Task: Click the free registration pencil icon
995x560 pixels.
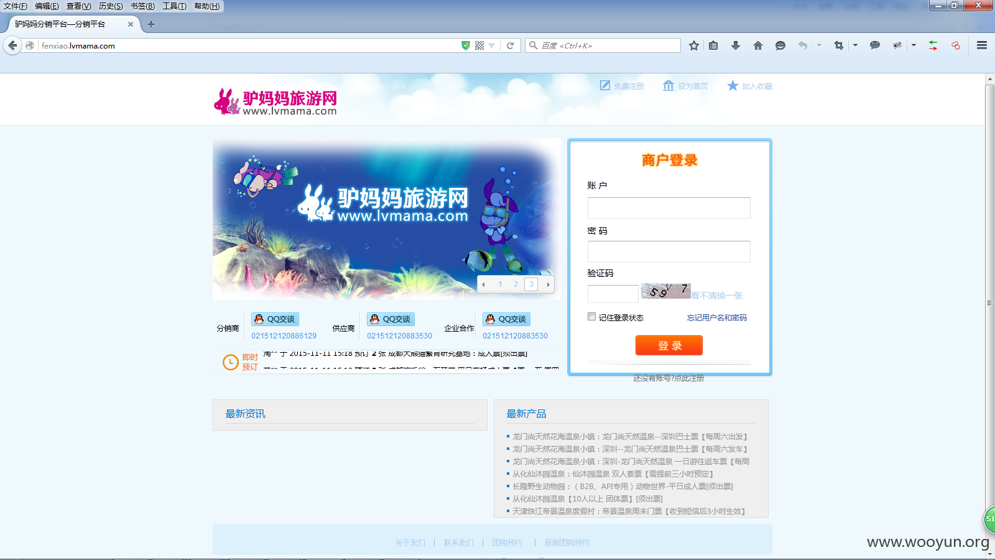Action: tap(605, 85)
